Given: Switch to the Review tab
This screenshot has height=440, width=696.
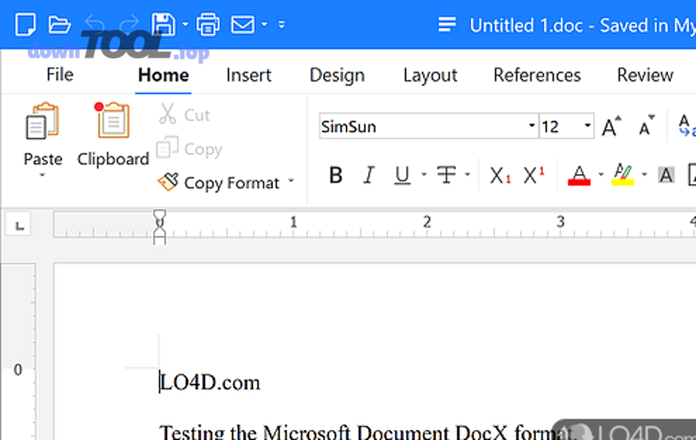Looking at the screenshot, I should pos(645,75).
